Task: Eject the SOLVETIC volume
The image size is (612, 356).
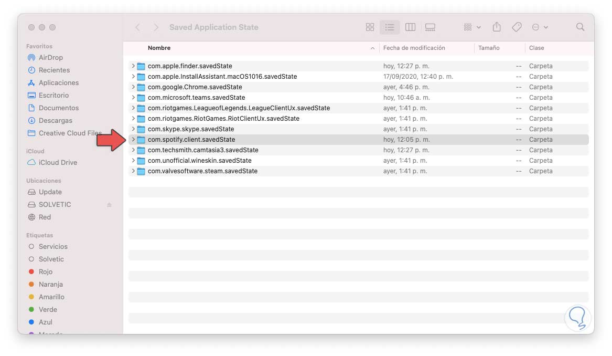Action: click(110, 204)
